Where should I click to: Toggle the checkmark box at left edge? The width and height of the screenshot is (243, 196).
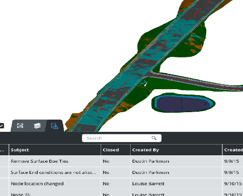click(1, 126)
